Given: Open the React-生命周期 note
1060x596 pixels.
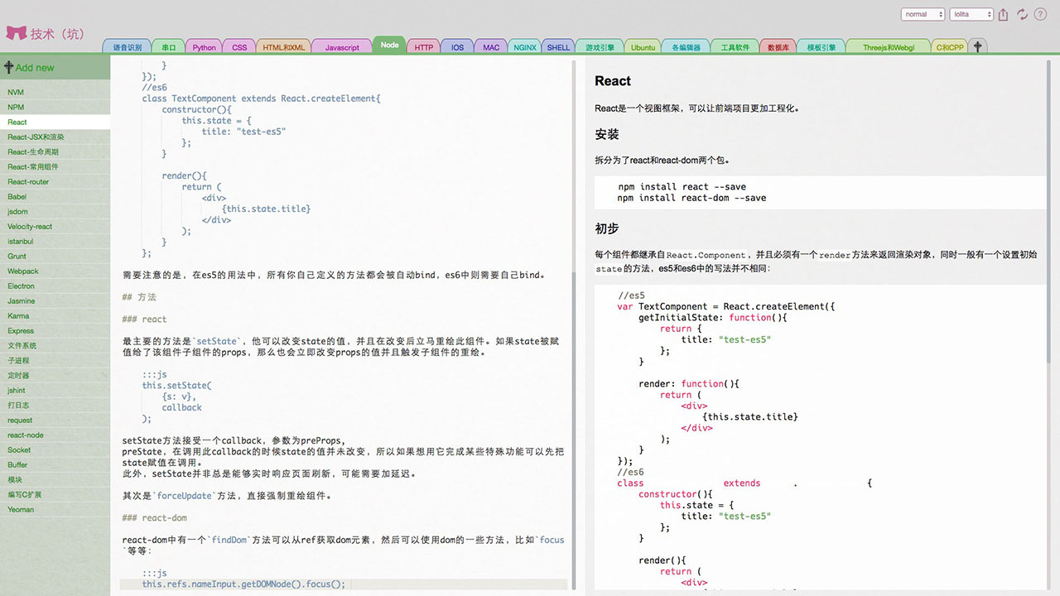Looking at the screenshot, I should tap(55, 151).
